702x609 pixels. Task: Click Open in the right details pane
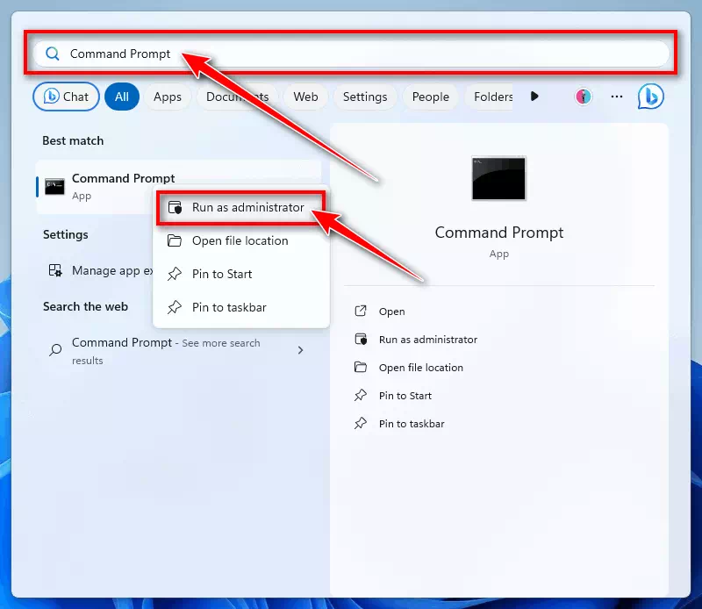[391, 312]
